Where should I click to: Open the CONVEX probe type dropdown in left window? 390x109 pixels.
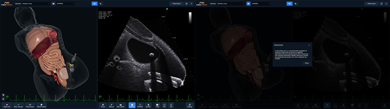(x=66, y=4)
